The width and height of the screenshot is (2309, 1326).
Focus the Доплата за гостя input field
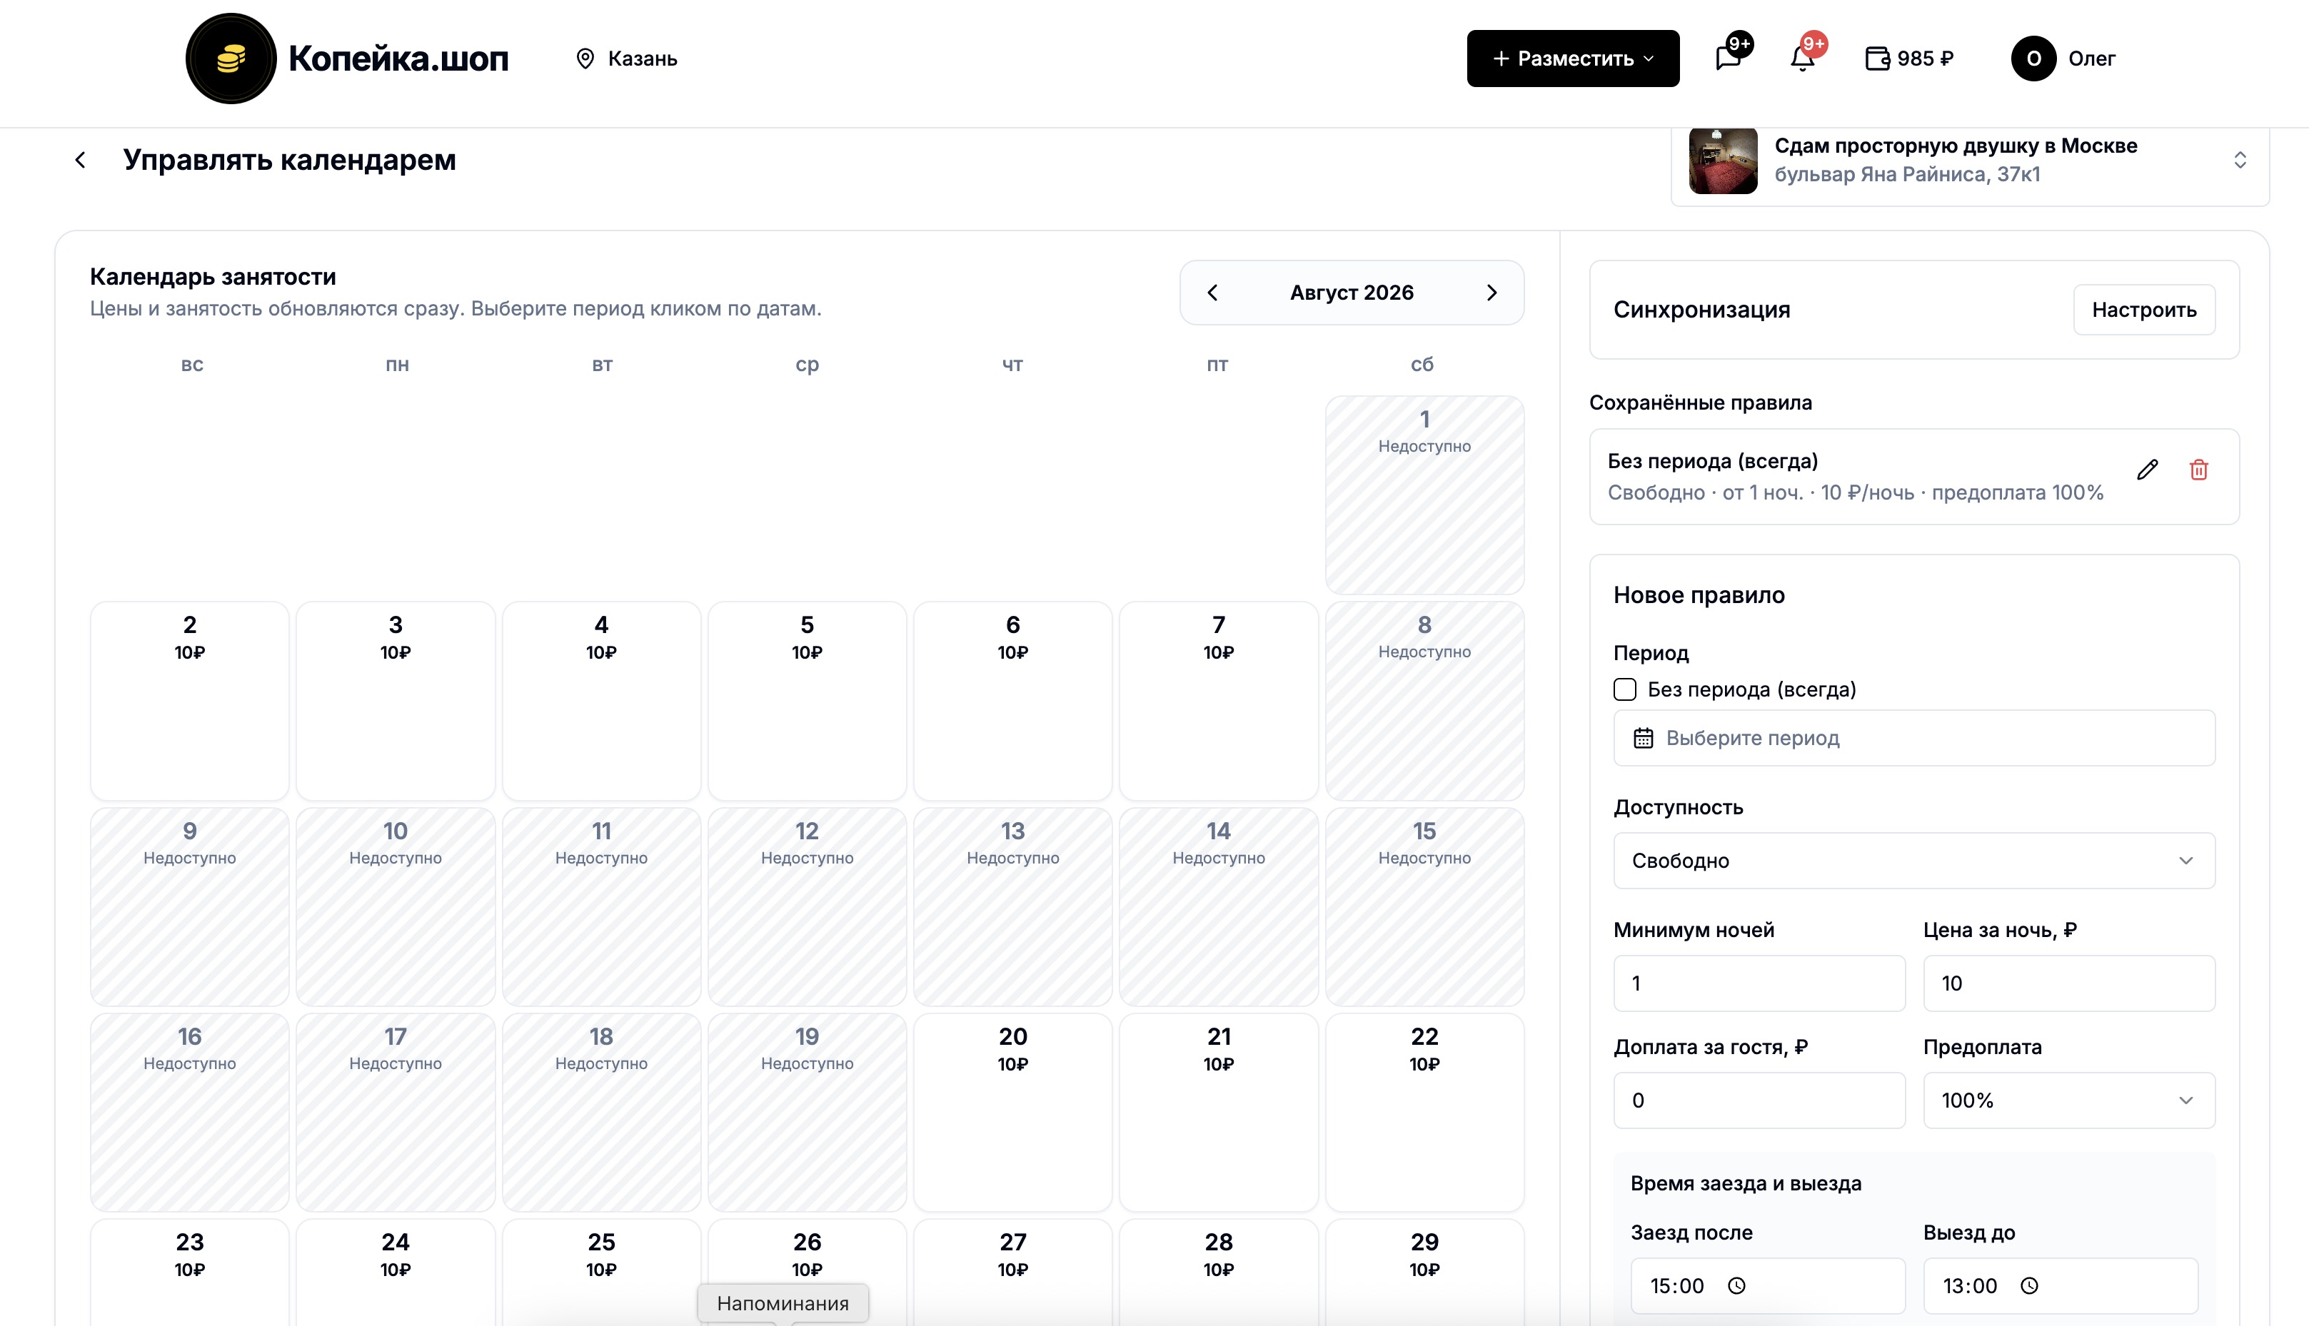tap(1759, 1100)
